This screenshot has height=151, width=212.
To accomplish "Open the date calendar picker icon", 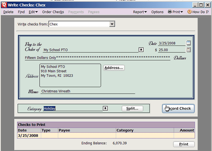I will [188, 43].
